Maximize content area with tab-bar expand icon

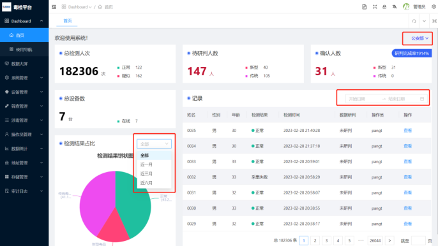click(434, 21)
